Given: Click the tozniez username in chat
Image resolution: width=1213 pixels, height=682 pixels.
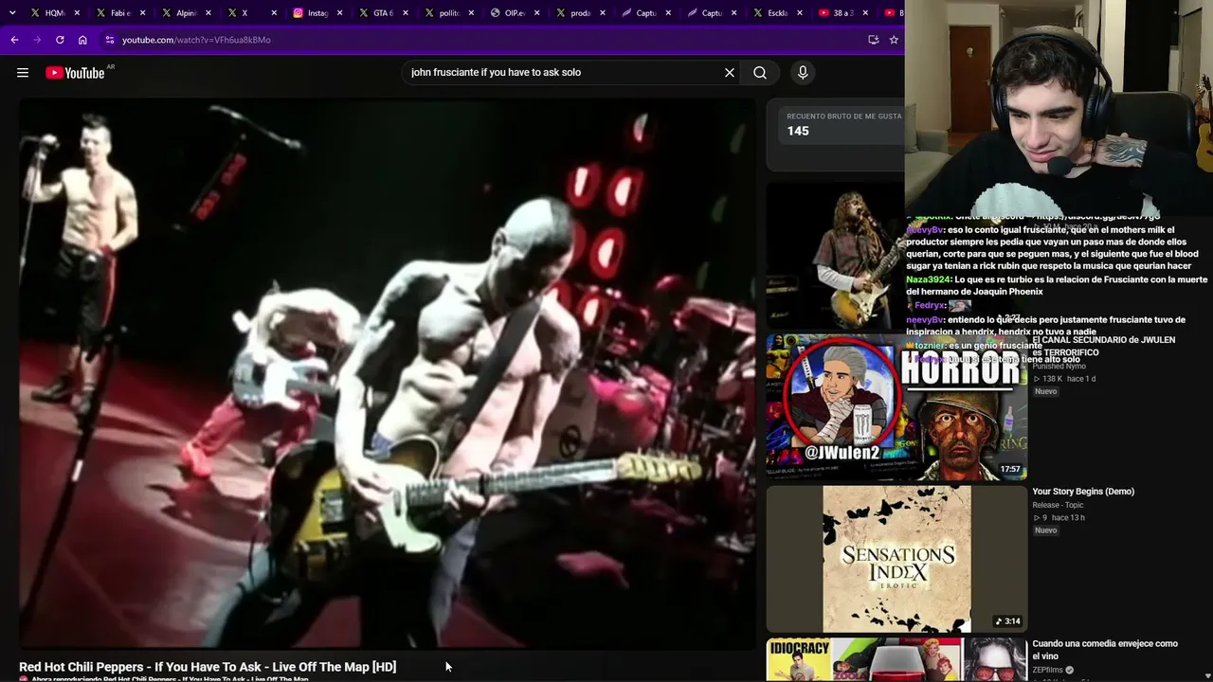Looking at the screenshot, I should click(x=930, y=346).
